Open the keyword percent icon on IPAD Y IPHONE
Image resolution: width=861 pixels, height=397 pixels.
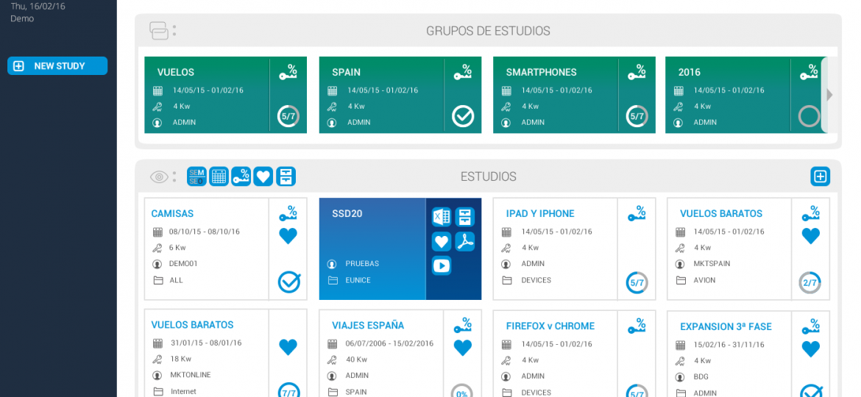[x=637, y=213]
